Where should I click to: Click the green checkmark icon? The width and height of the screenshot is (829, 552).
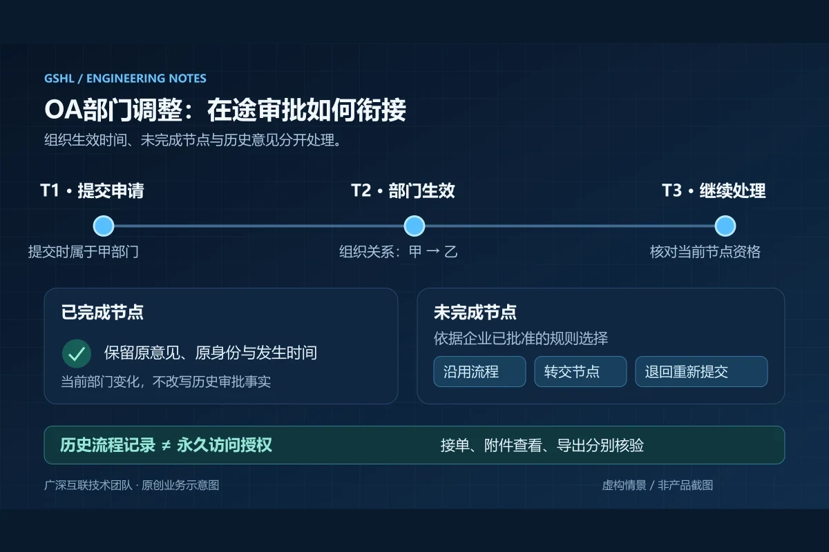pyautogui.click(x=77, y=354)
